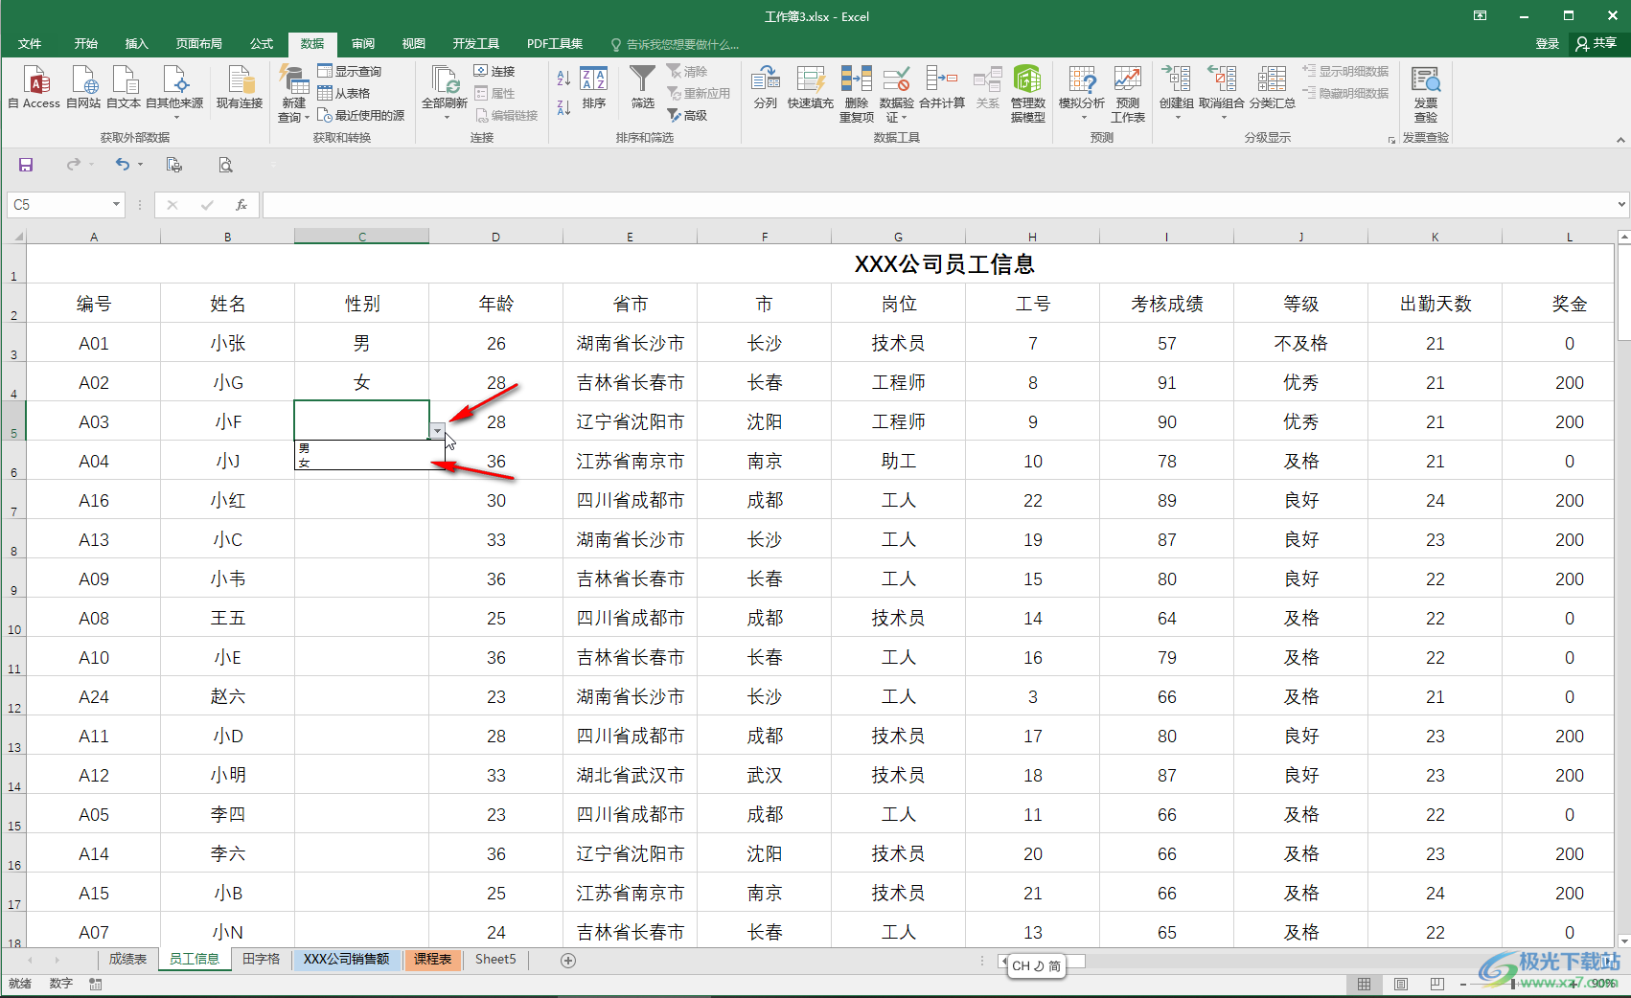Screen dimensions: 1631x998
Task: Switch to the 公式 ribbon tab
Action: 260,43
